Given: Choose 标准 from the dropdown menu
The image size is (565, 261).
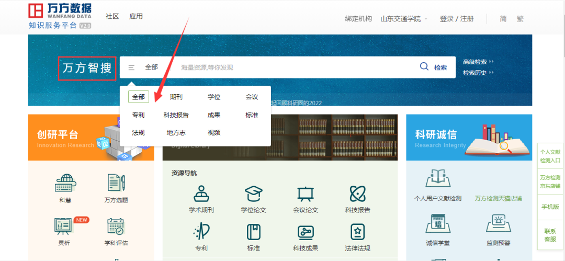Looking at the screenshot, I should (252, 115).
